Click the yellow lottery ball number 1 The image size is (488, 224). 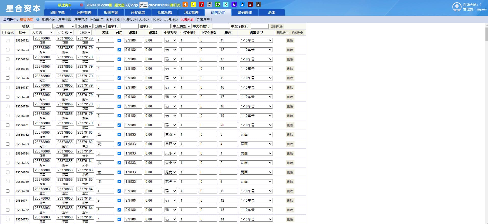pyautogui.click(x=193, y=5)
